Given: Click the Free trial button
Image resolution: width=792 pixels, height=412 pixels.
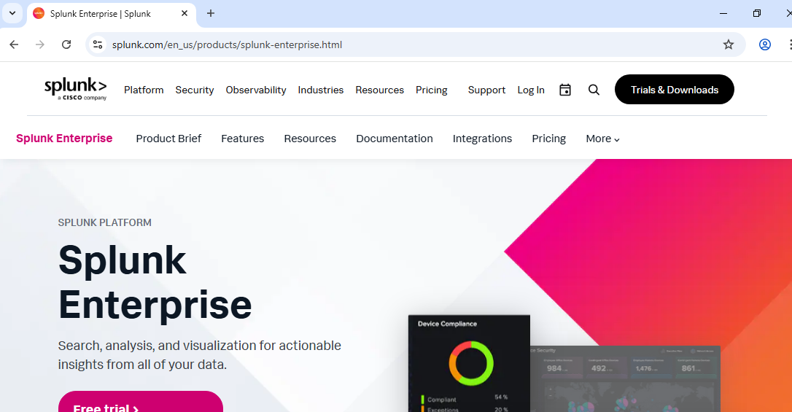Looking at the screenshot, I should coord(141,402).
